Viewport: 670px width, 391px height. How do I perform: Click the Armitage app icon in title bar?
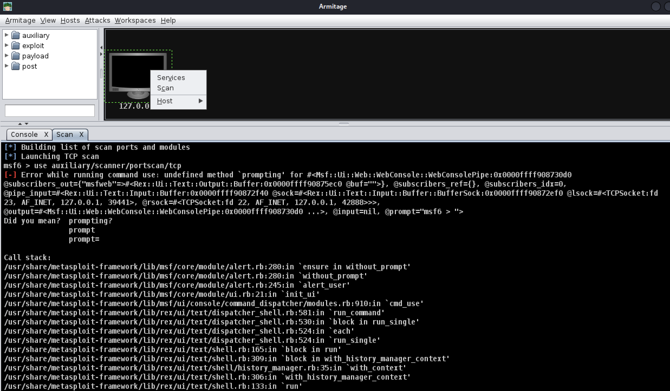[x=8, y=6]
